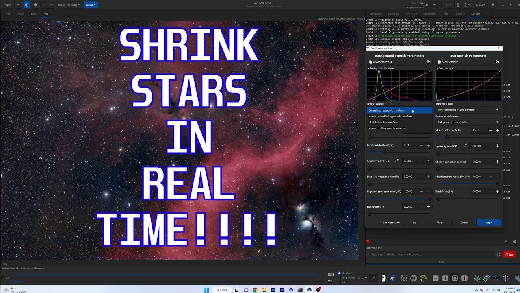Click the redo arrow icon
Viewport: 520px width, 293px height.
51,5
